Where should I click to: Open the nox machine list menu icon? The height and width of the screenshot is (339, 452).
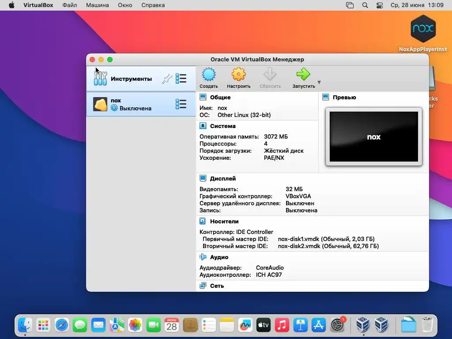181,104
